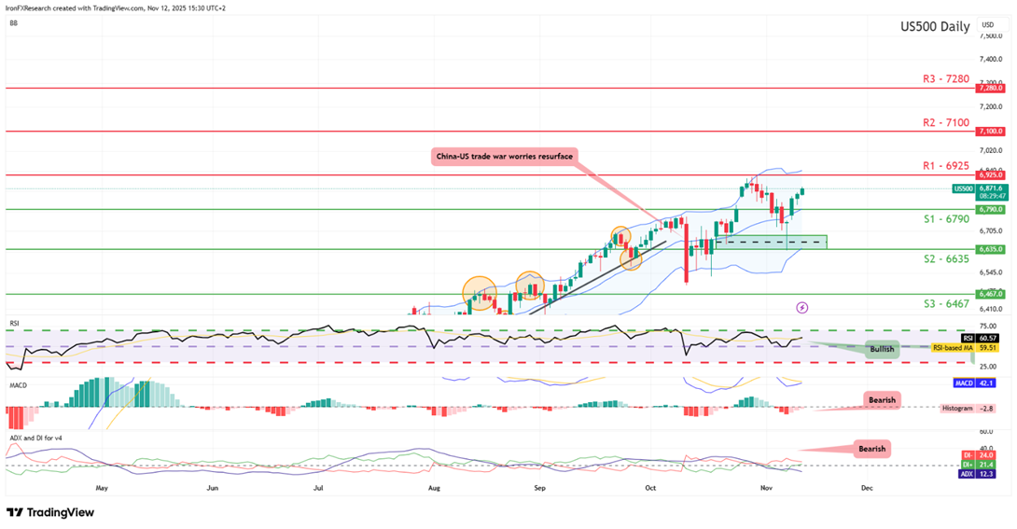Click the large orange circle marker near August
The height and width of the screenshot is (529, 1017).
click(x=480, y=291)
